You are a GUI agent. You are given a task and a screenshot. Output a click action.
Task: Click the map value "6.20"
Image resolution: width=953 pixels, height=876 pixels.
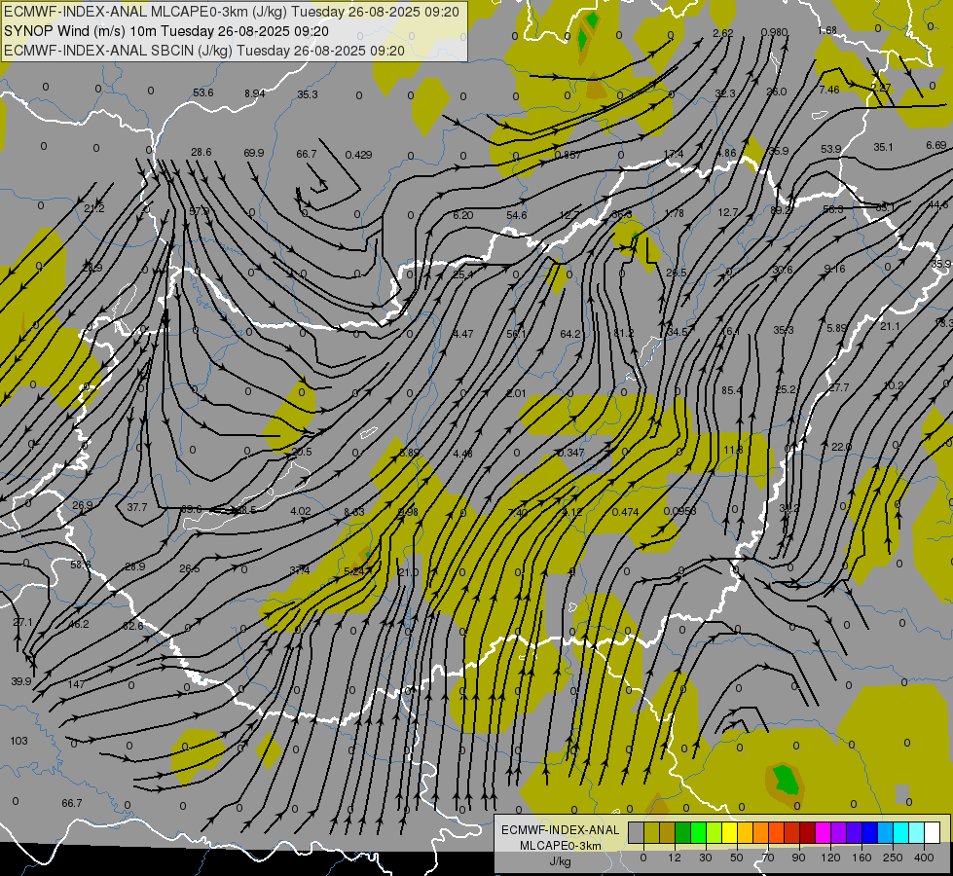point(462,215)
